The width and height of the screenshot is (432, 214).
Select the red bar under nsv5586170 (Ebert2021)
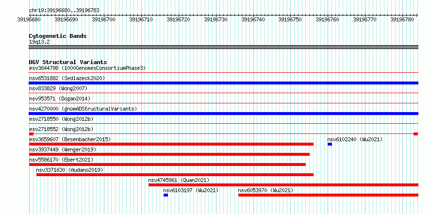pos(167,165)
